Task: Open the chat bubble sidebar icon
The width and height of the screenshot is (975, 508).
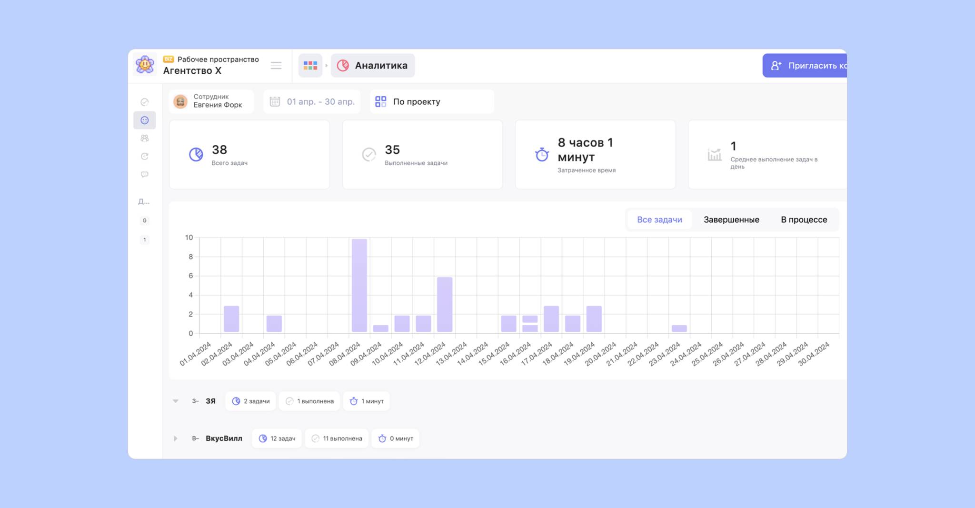Action: pos(145,175)
